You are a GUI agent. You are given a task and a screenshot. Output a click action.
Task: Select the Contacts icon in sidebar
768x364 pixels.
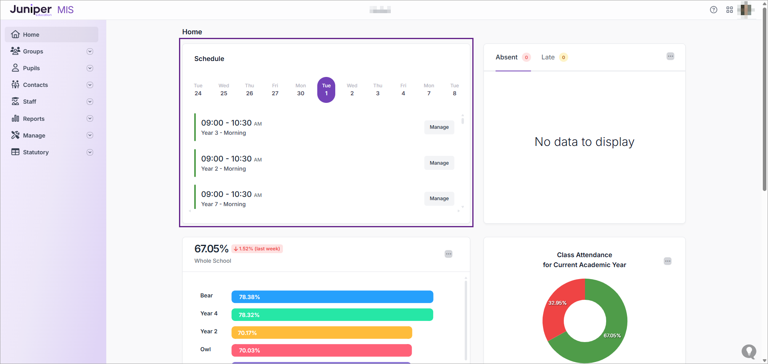(x=15, y=85)
